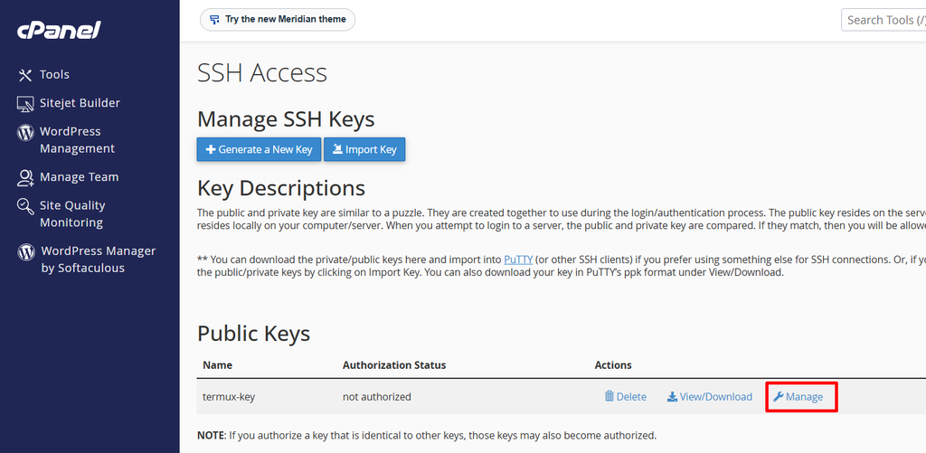Follow the PuTTY link
The width and height of the screenshot is (926, 453).
pos(518,260)
